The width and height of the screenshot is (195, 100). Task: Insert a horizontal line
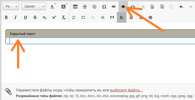[x=85, y=7]
